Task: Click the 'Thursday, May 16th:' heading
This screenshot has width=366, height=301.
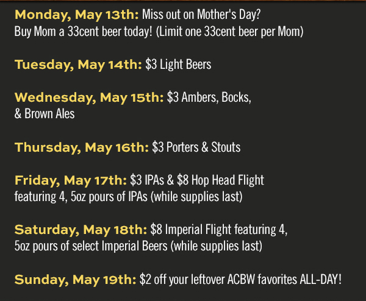Action: 82,147
